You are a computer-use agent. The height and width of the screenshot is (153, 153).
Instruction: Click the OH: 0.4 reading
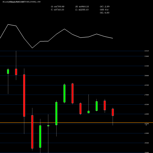104,10
